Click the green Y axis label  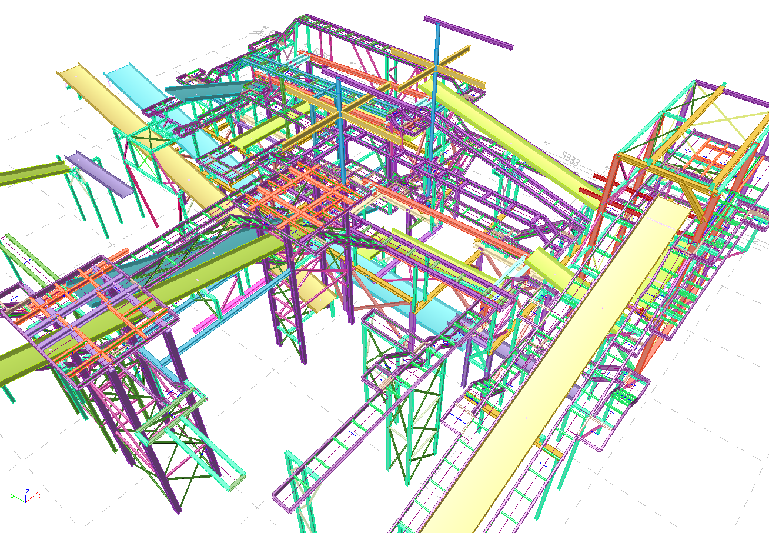point(12,497)
